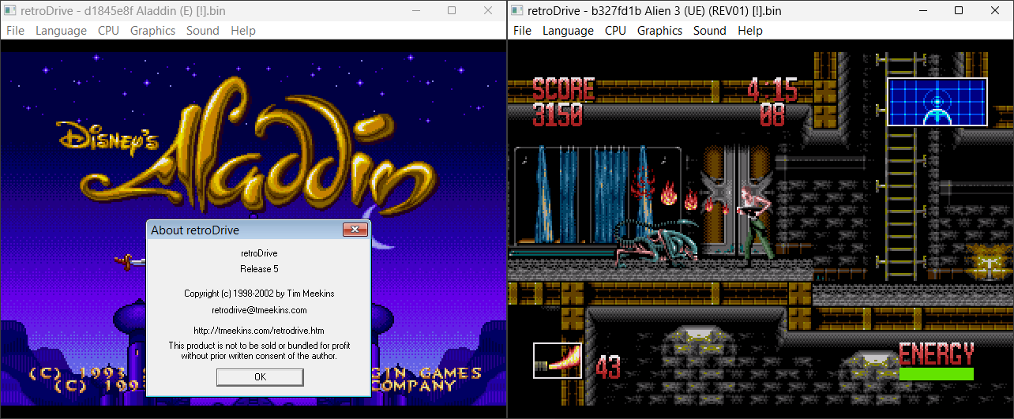Click the Disney's text in Aladdin logo
This screenshot has width=1014, height=419.
[x=107, y=137]
